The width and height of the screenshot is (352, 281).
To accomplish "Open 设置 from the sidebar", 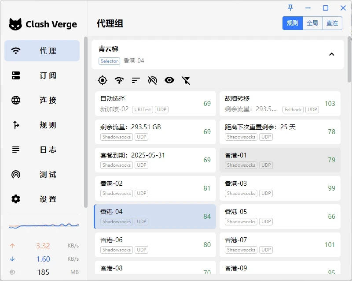I will [42, 199].
